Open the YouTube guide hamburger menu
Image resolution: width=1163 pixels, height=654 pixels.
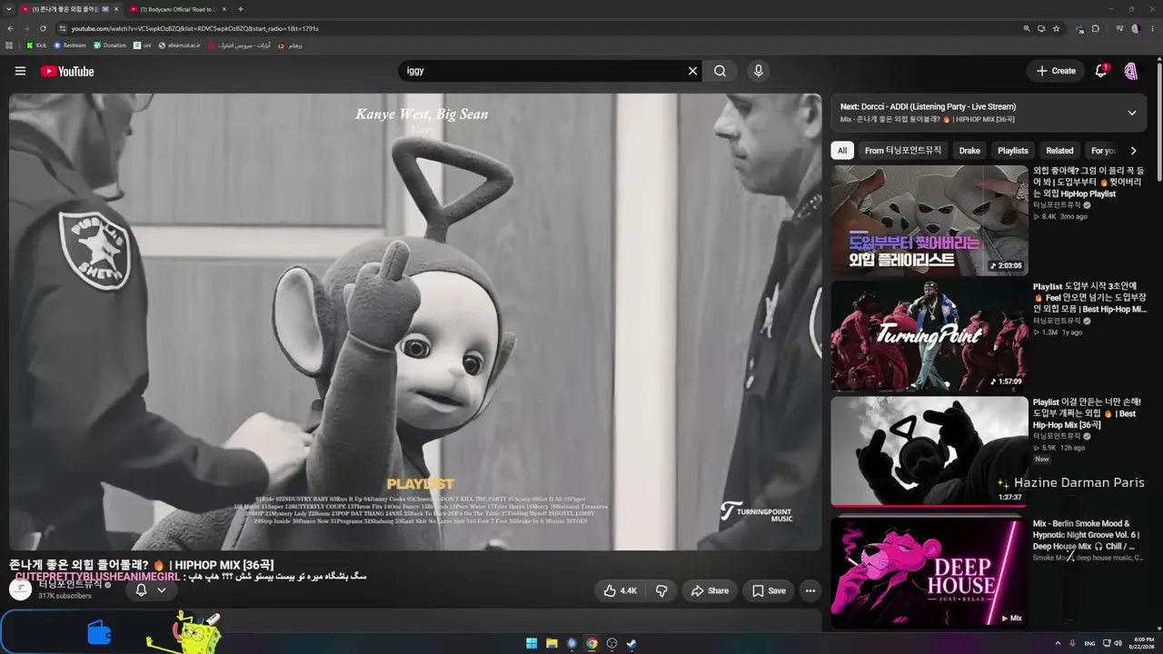coord(20,71)
